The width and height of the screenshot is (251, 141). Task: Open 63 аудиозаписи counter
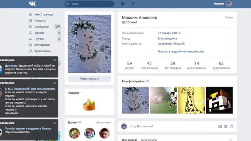[221, 65]
